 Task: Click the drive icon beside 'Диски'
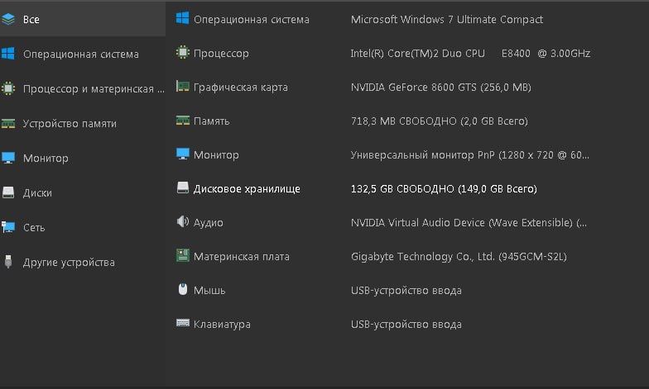pyautogui.click(x=8, y=192)
